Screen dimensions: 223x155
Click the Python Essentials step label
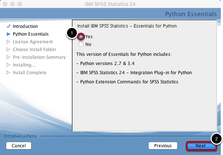click(x=31, y=34)
